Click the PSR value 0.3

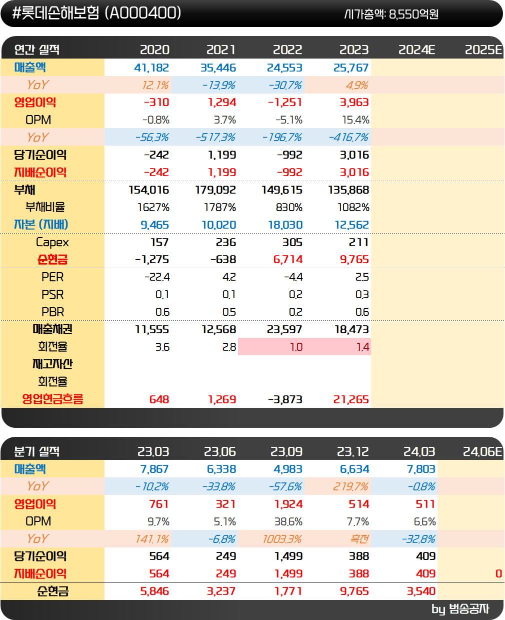coord(362,294)
